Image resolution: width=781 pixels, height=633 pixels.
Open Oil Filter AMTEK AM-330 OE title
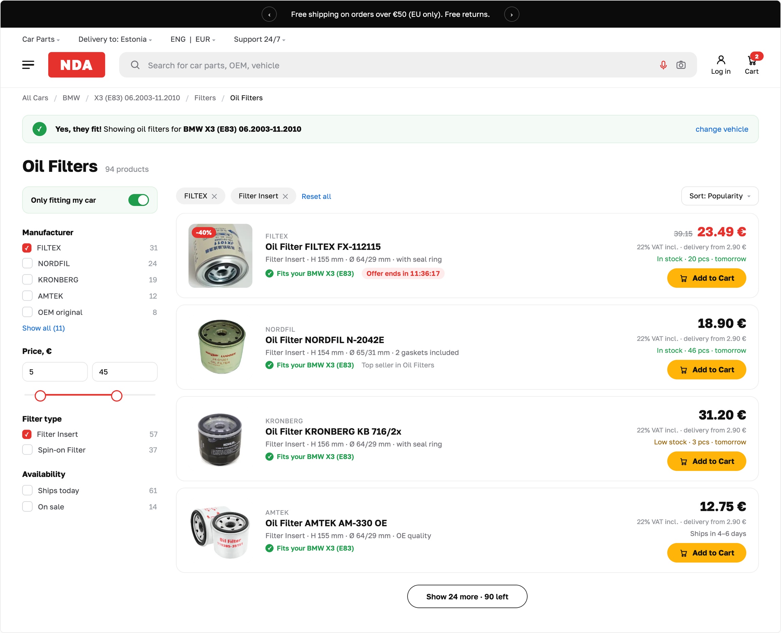tap(326, 523)
